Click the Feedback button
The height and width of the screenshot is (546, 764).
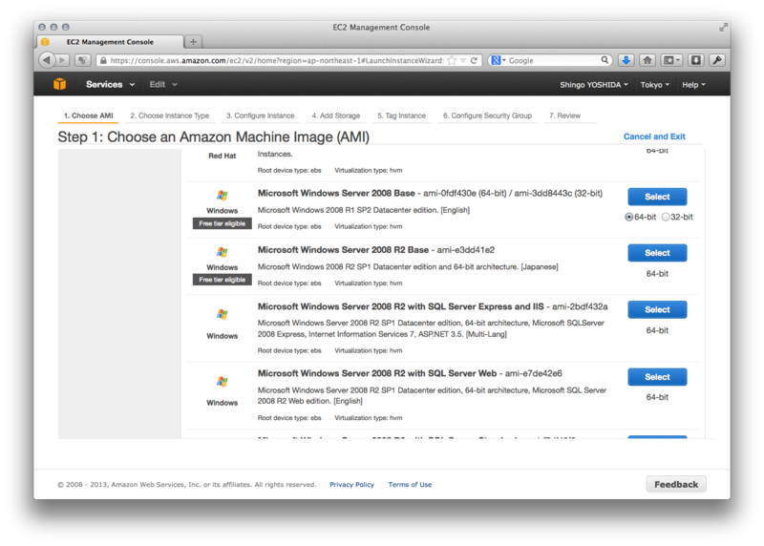676,484
